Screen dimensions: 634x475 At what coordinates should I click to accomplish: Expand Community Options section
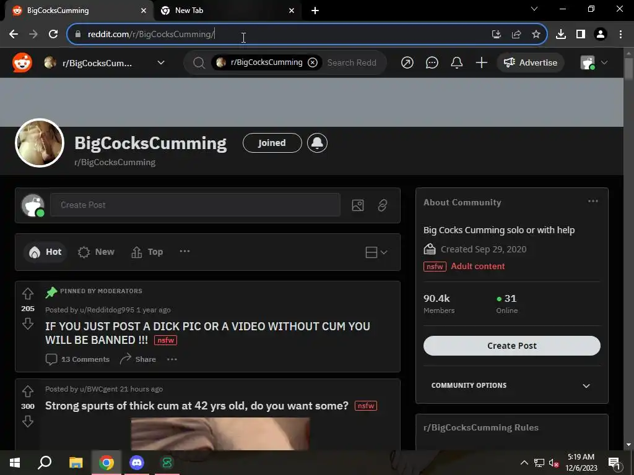pos(511,385)
